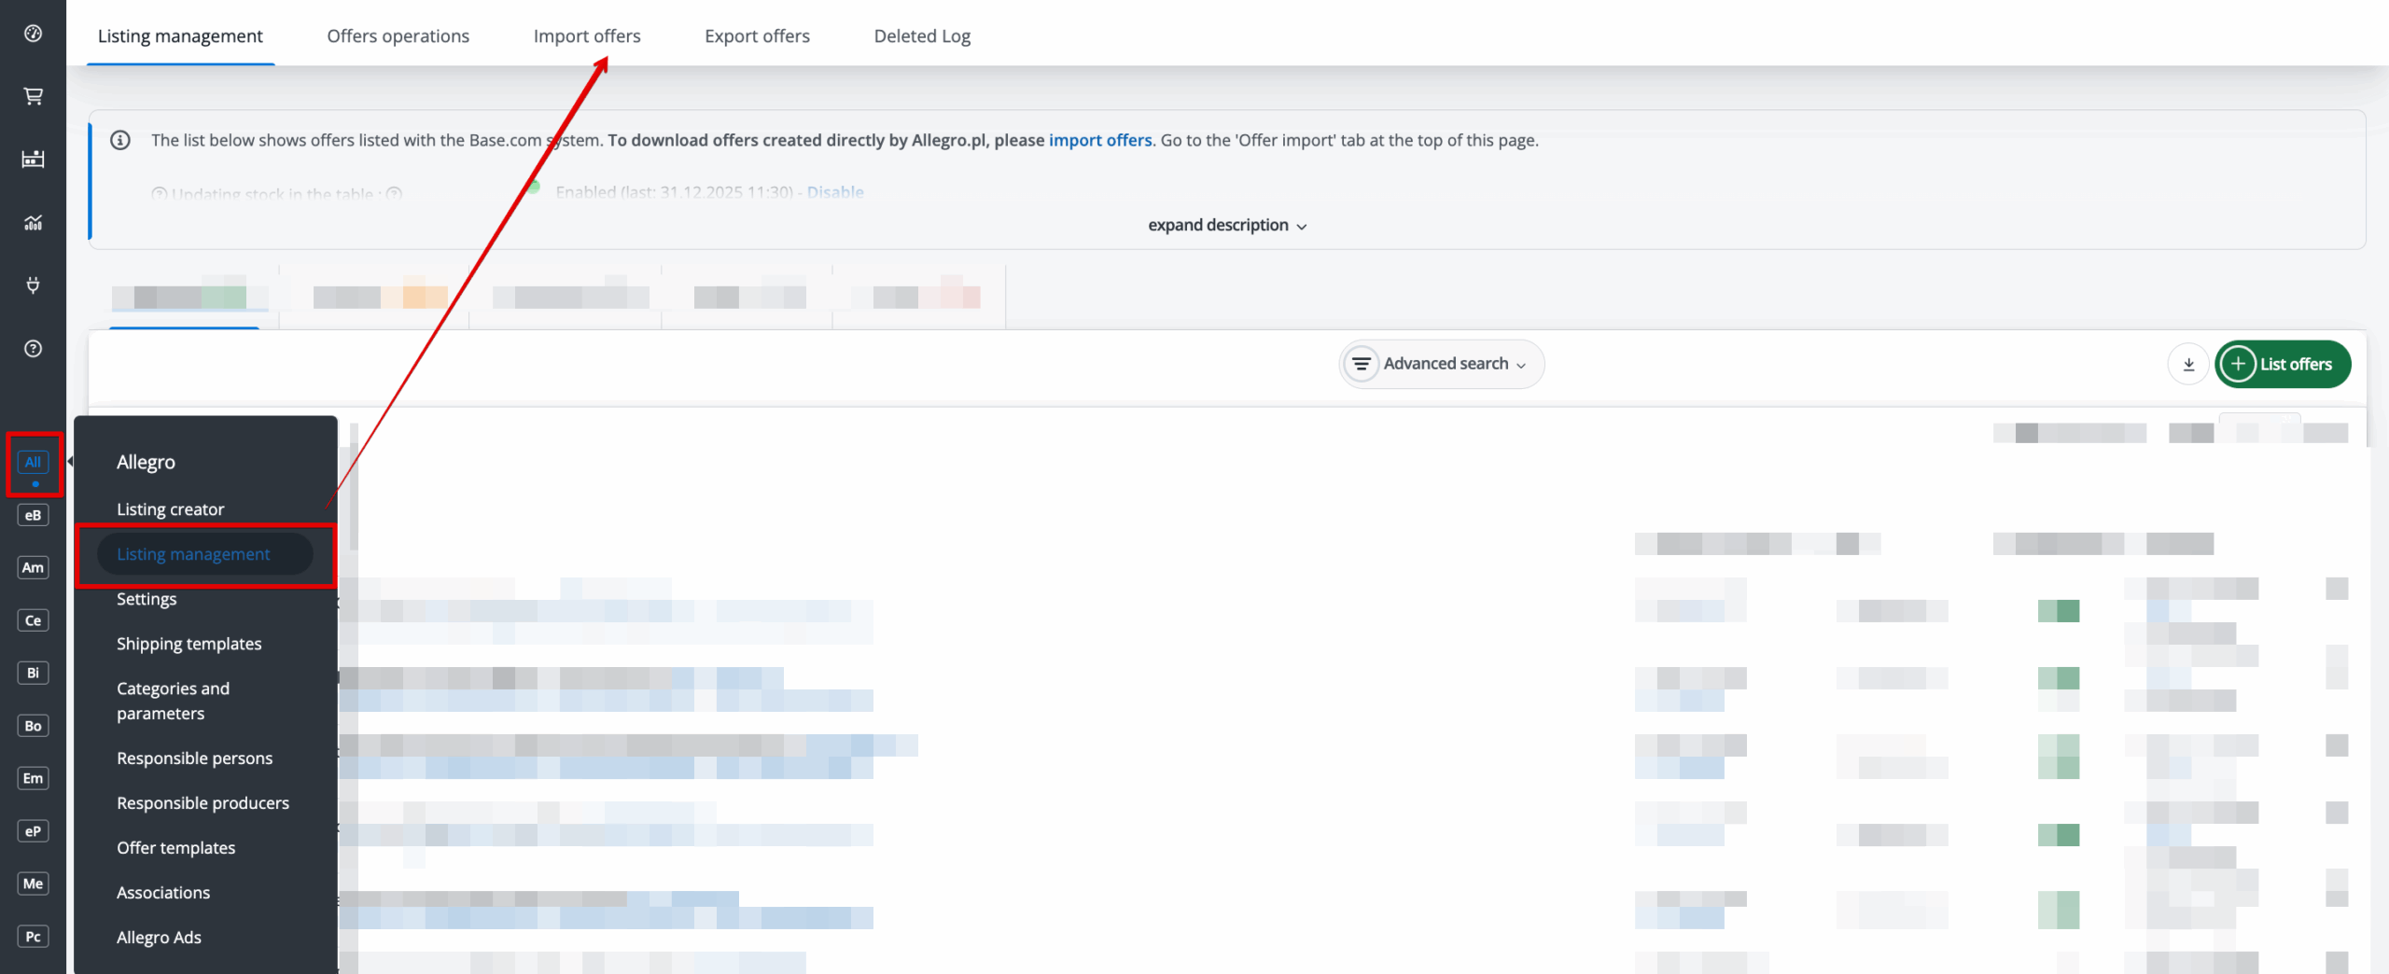Disable stock updating in the table
Viewport: 2389px width, 974px height.
[835, 192]
